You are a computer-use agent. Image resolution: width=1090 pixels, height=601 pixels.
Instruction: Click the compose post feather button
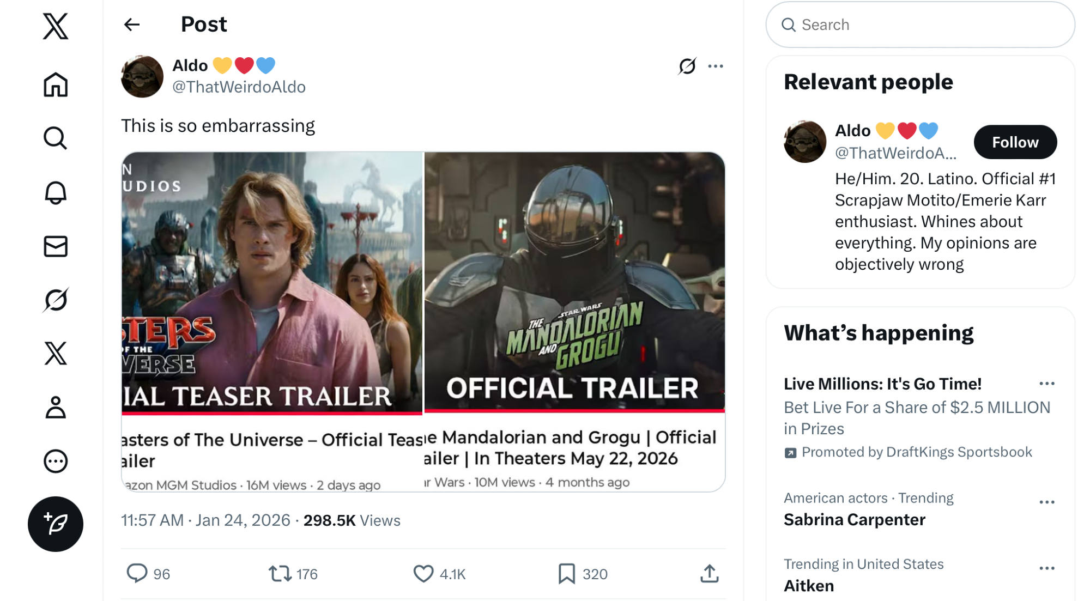click(56, 524)
